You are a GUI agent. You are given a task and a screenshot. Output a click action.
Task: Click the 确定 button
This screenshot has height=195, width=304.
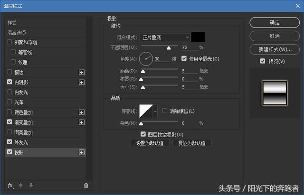coord(275,22)
